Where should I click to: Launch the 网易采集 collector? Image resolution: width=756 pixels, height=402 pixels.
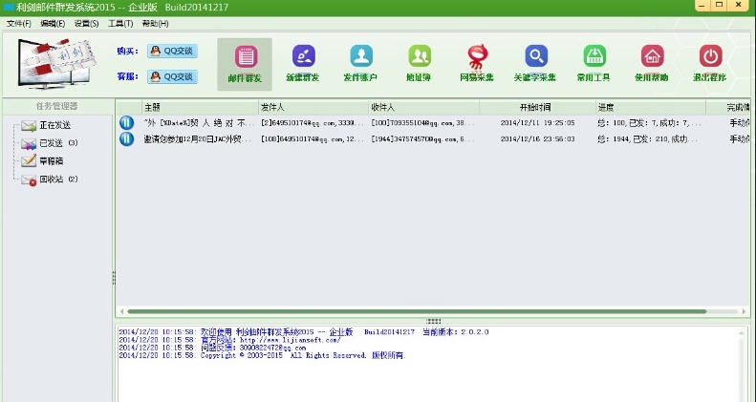point(477,64)
